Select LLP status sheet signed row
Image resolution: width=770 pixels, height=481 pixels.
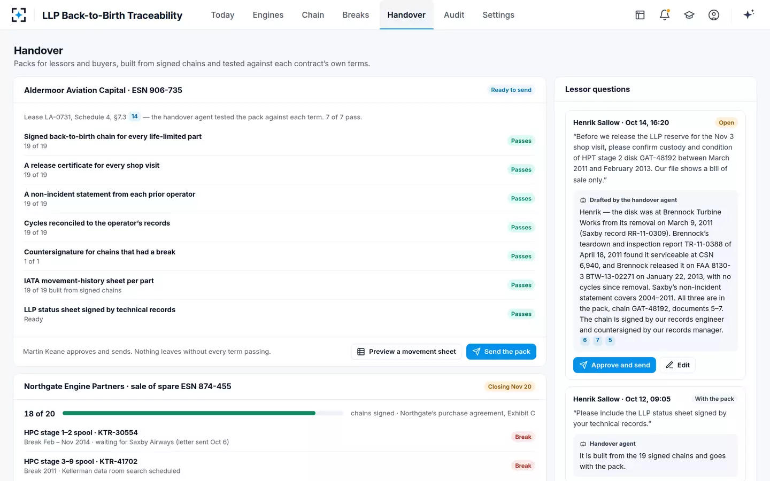(x=279, y=314)
